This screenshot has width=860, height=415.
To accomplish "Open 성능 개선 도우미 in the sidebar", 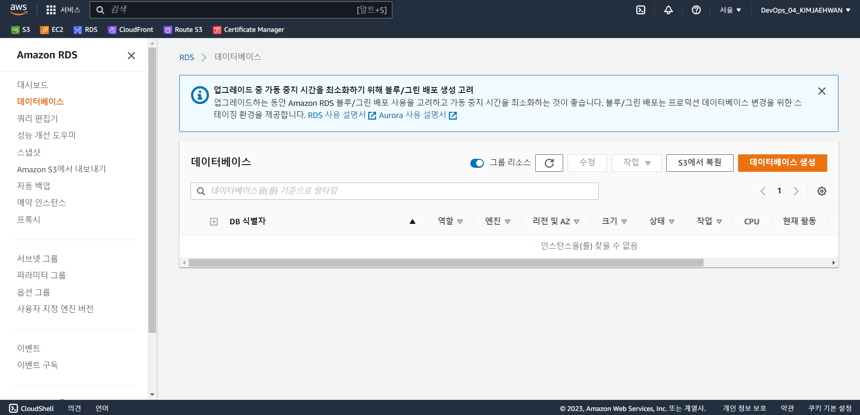I will click(47, 135).
